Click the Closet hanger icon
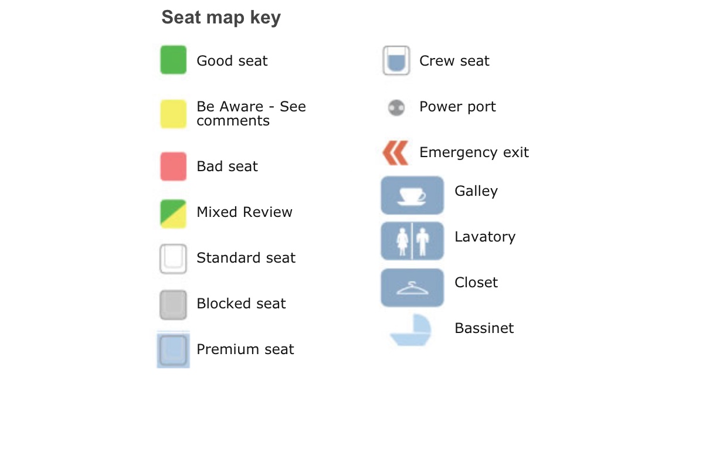The width and height of the screenshot is (706, 469). tap(412, 287)
